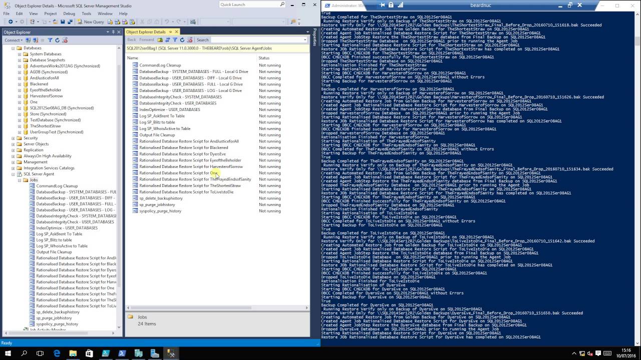Click the Save icon in main toolbar
This screenshot has width=641, height=360.
[63, 22]
